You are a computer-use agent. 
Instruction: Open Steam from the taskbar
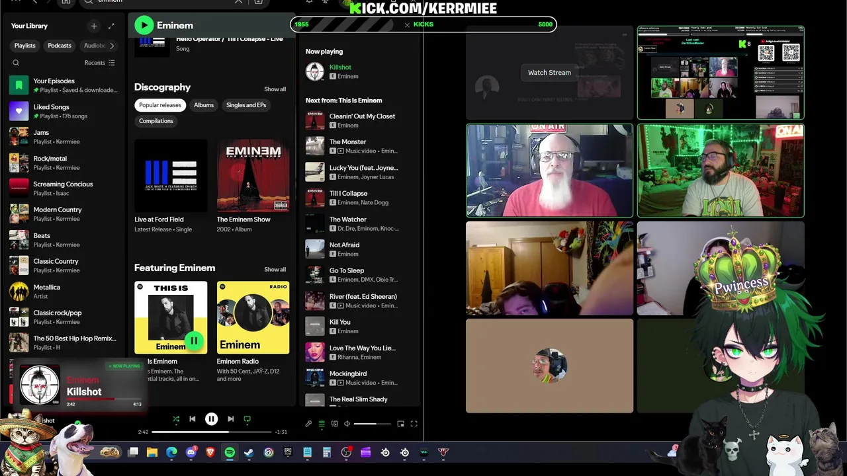pyautogui.click(x=249, y=452)
